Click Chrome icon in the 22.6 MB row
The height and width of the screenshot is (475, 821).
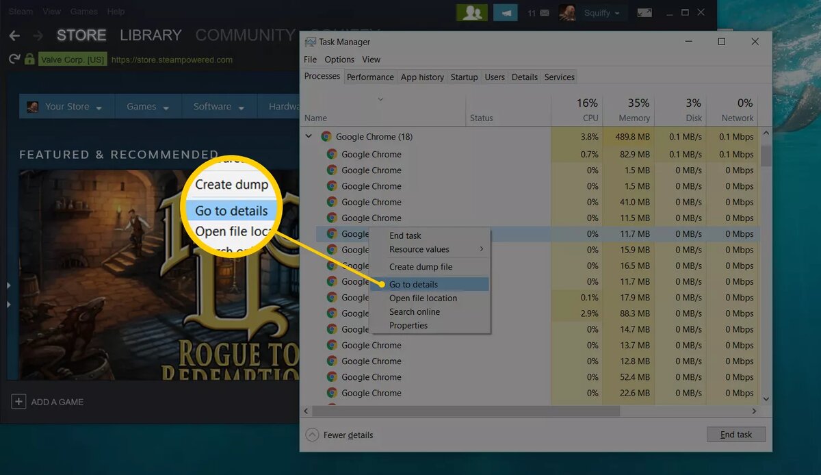(332, 393)
